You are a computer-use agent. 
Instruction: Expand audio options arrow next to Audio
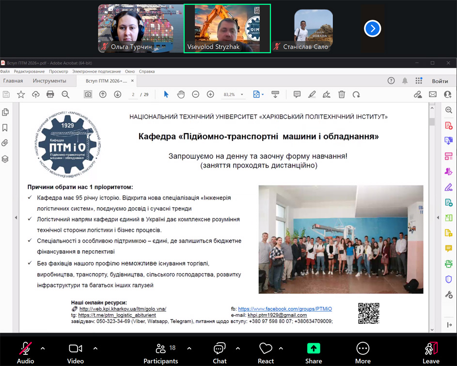click(43, 348)
